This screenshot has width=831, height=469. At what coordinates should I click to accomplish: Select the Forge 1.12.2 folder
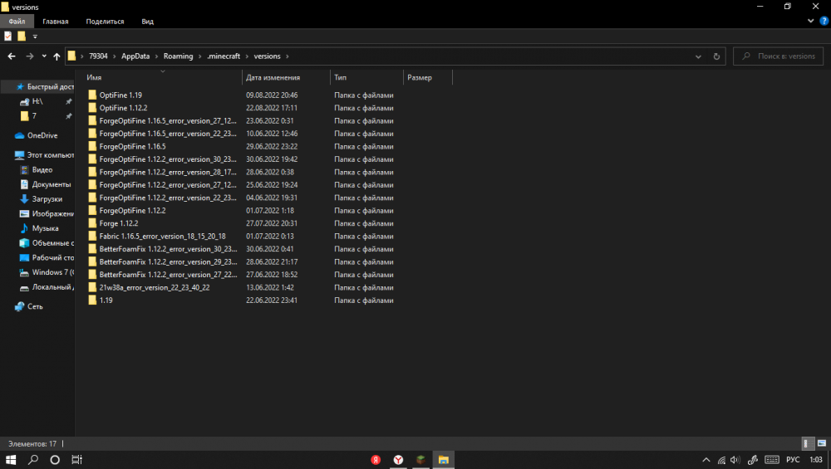click(x=118, y=223)
